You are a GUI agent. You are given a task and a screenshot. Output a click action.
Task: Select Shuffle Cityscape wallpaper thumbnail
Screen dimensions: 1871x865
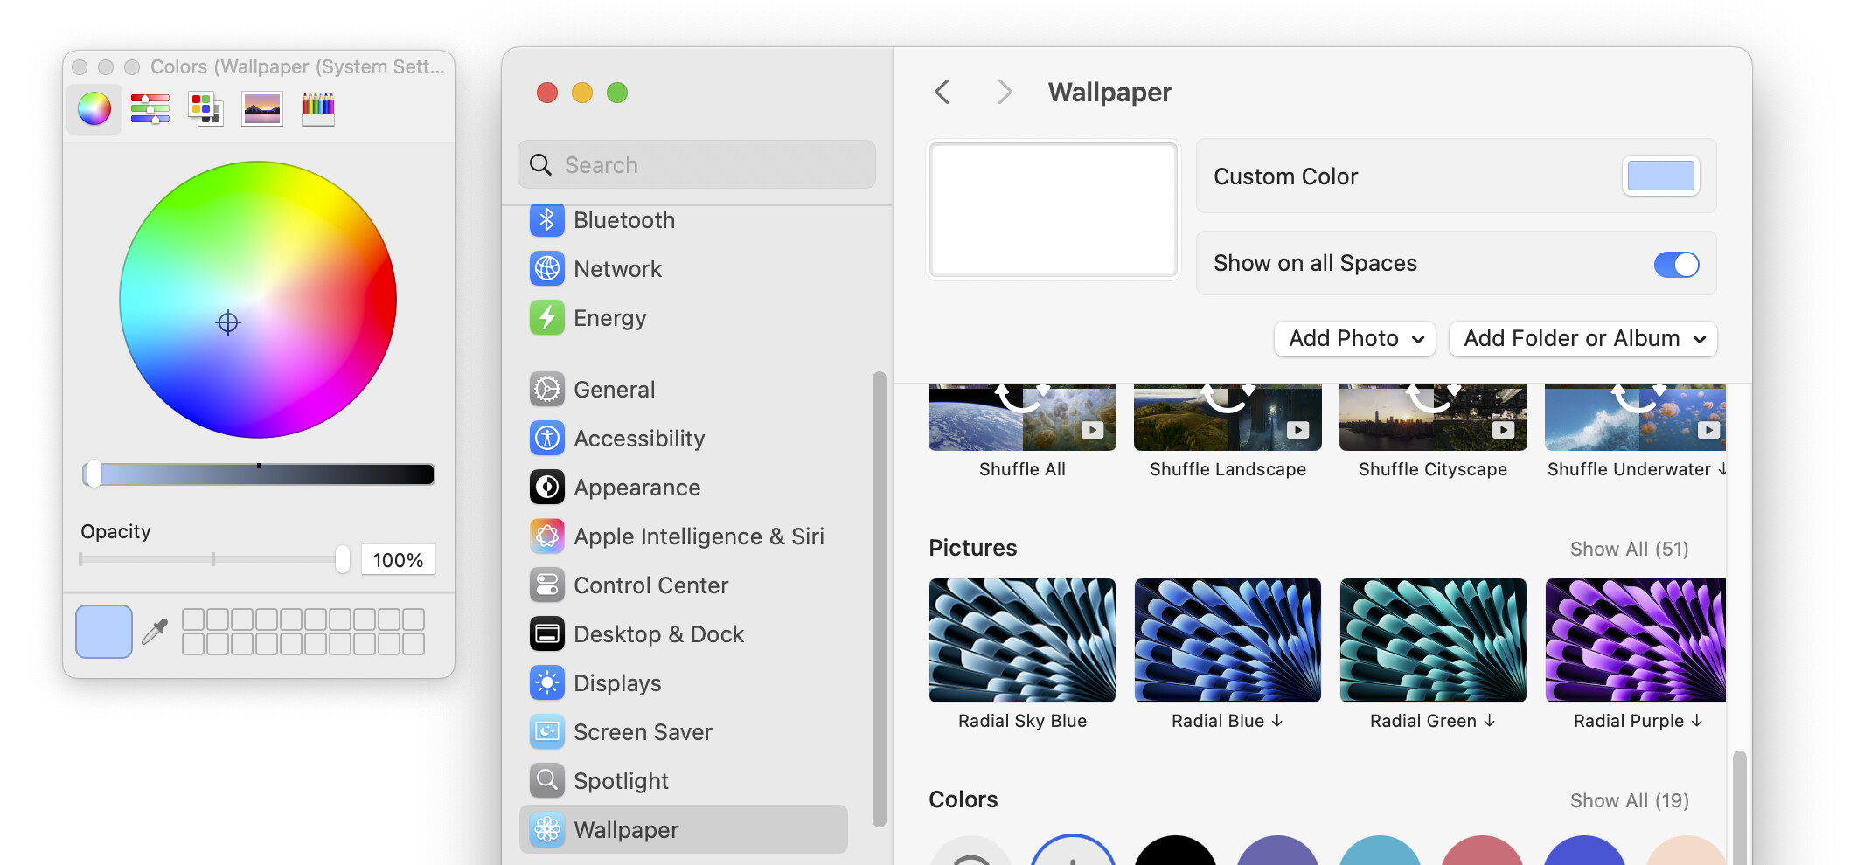[1433, 418]
